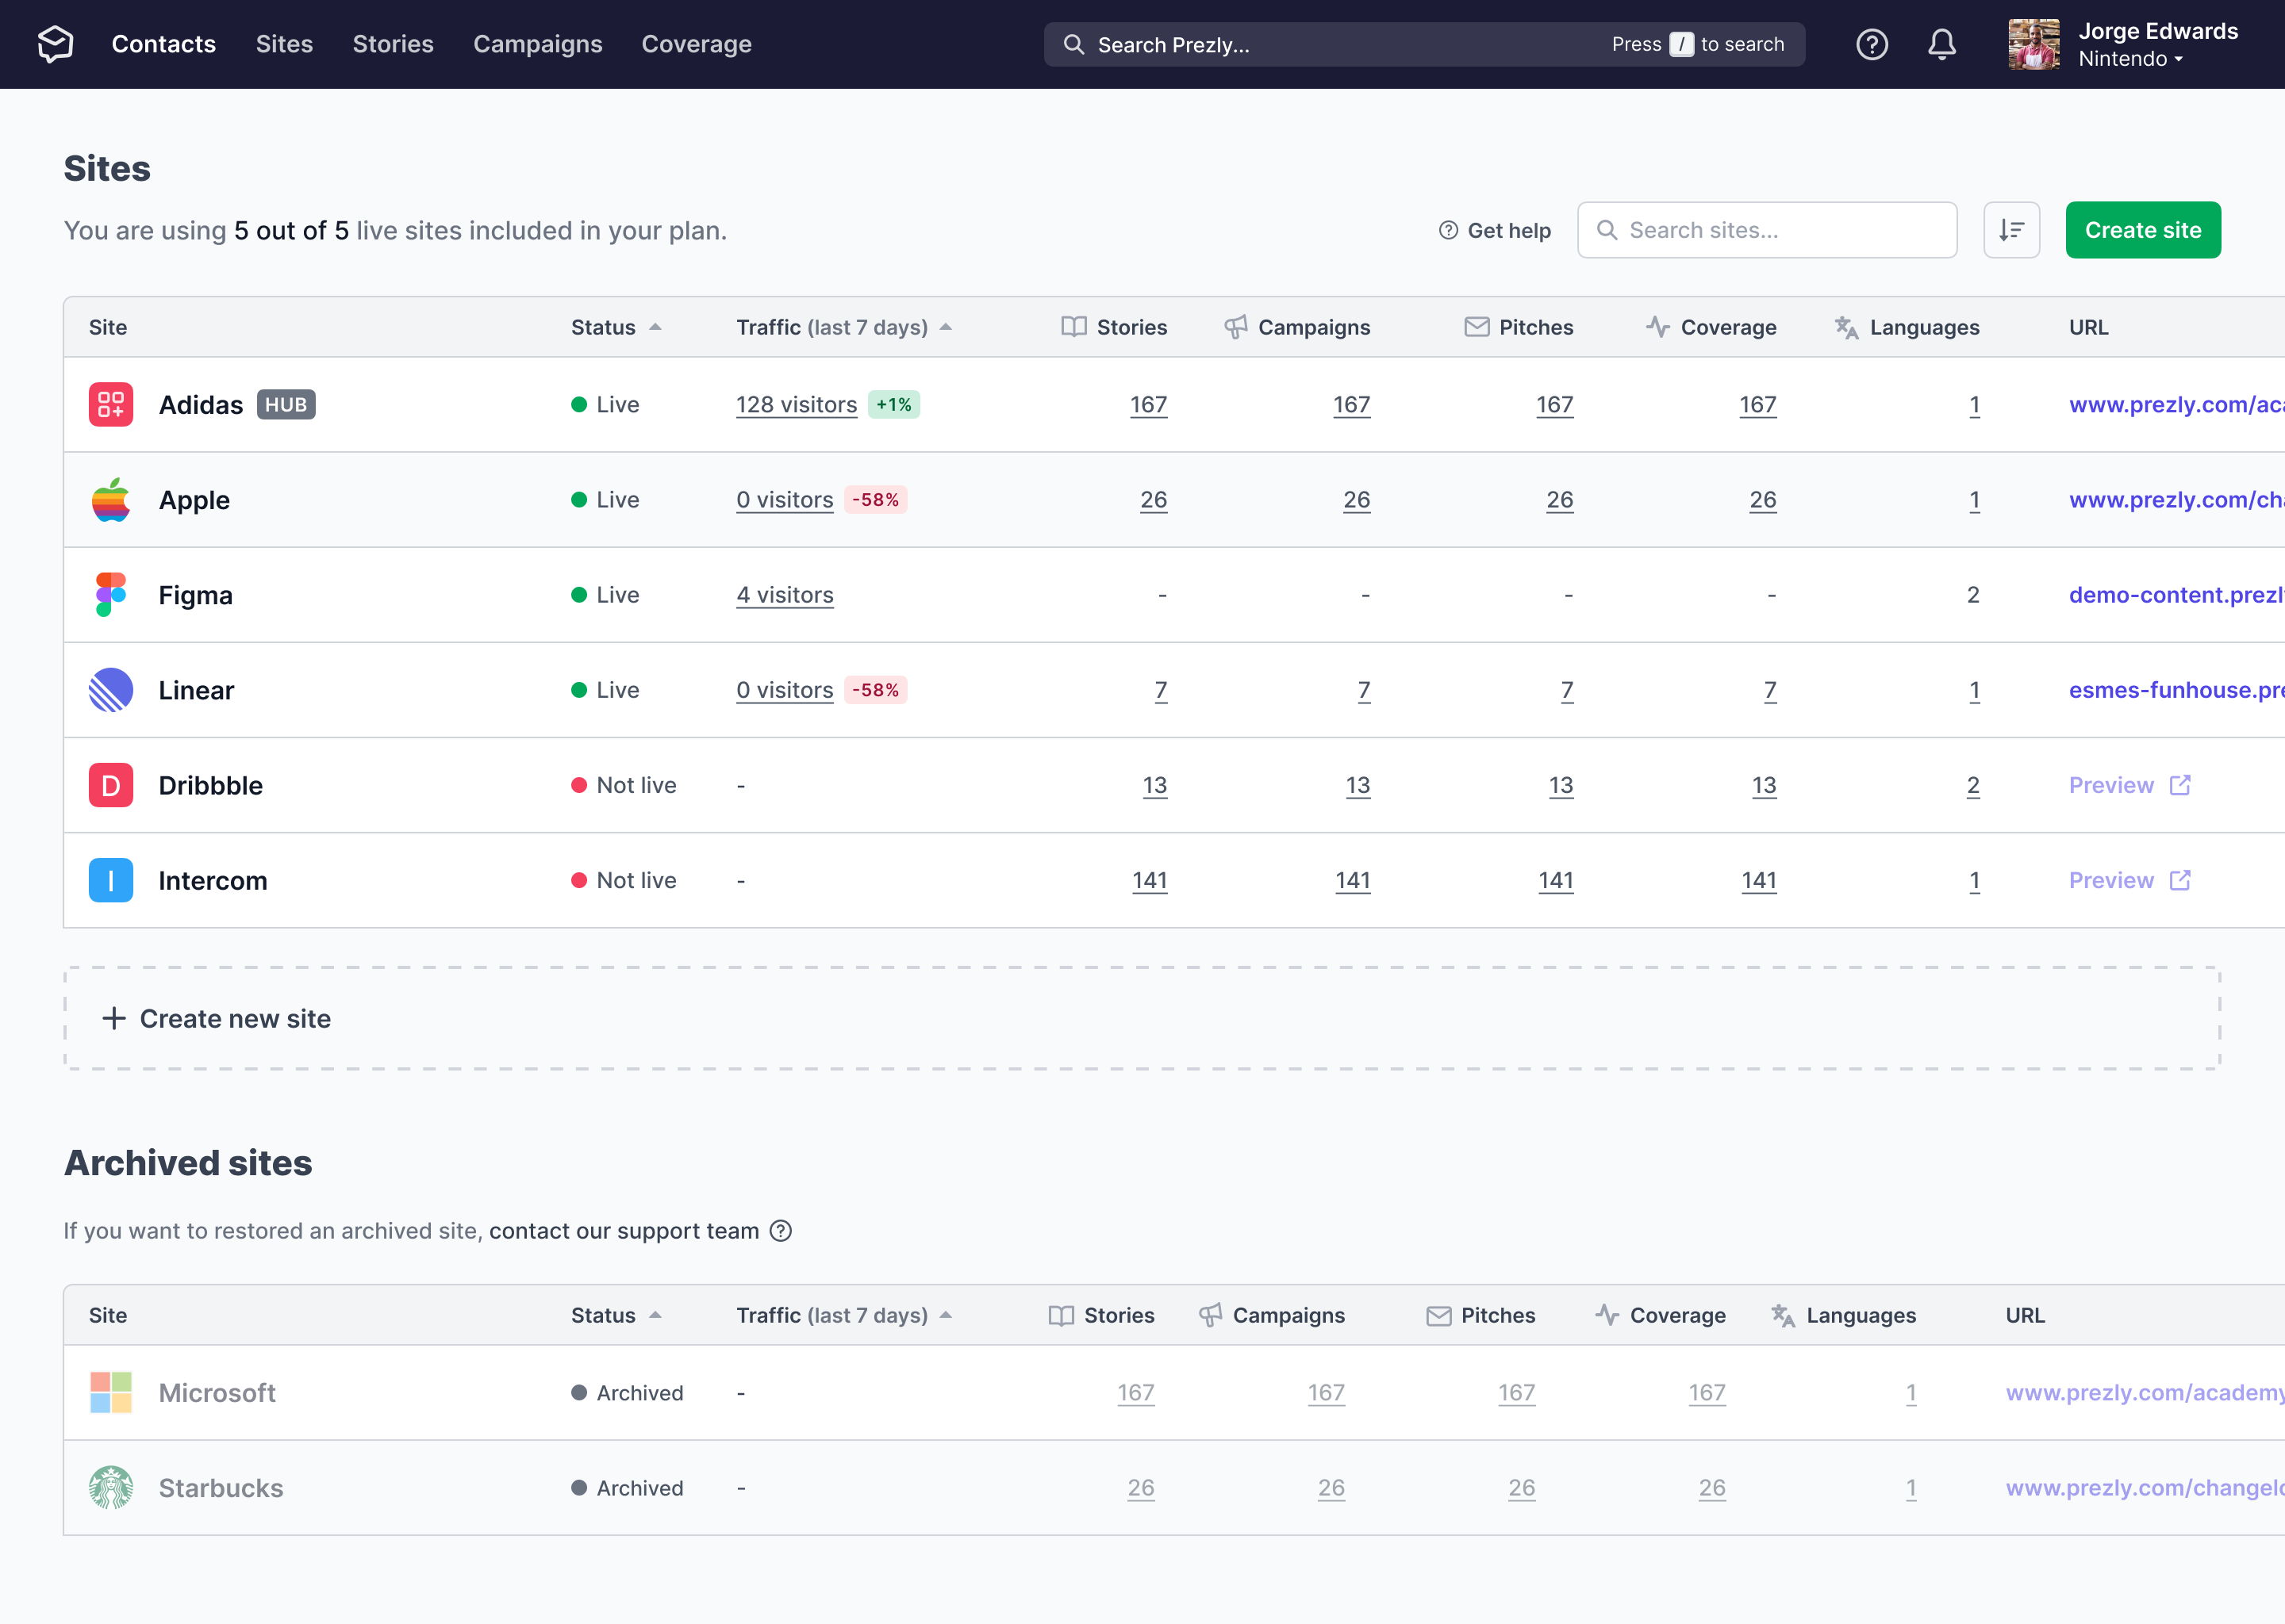Screen dimensions: 2285x1624
Task: Click Dribbble Languages count 2
Action: tap(1973, 785)
